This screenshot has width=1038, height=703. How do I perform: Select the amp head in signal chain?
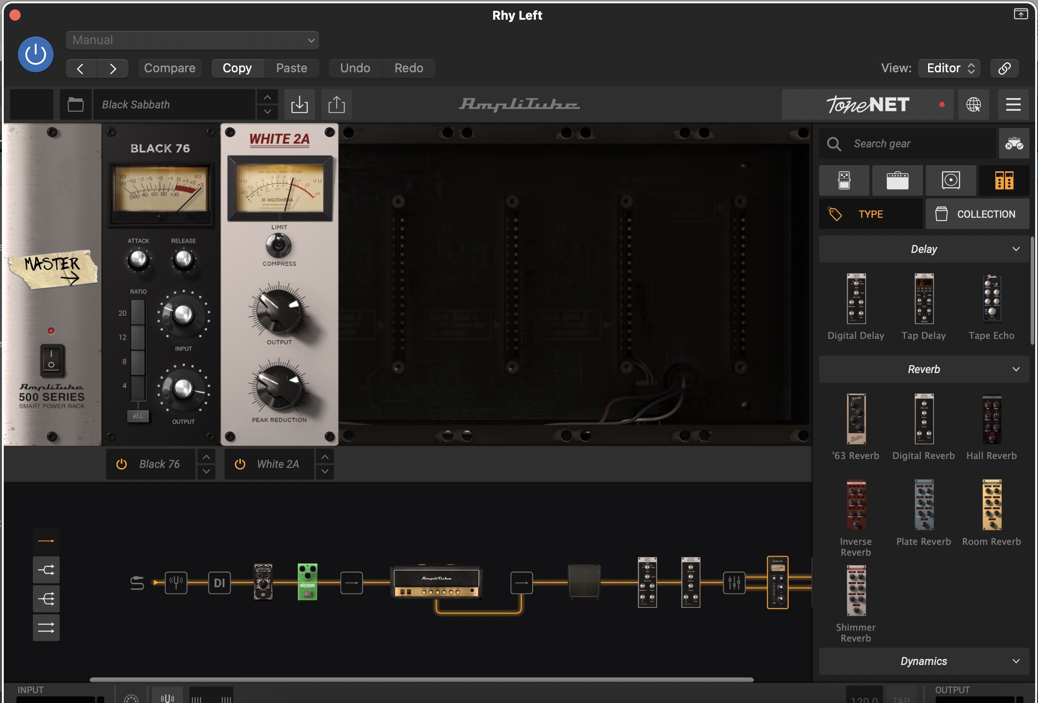(x=436, y=581)
